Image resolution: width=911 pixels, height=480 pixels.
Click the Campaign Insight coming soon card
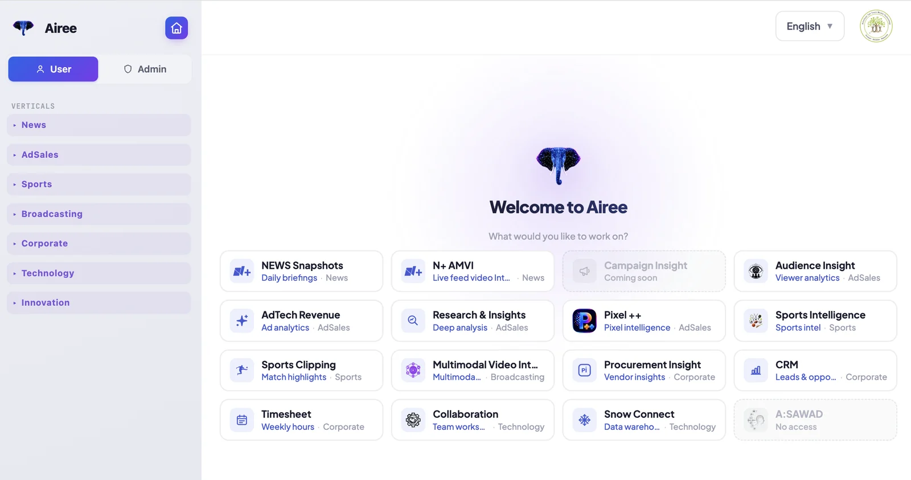[x=644, y=272]
